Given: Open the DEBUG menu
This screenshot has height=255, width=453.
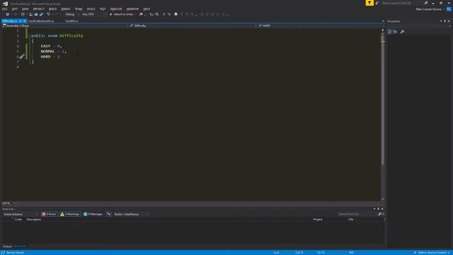Looking at the screenshot, I should [x=66, y=9].
